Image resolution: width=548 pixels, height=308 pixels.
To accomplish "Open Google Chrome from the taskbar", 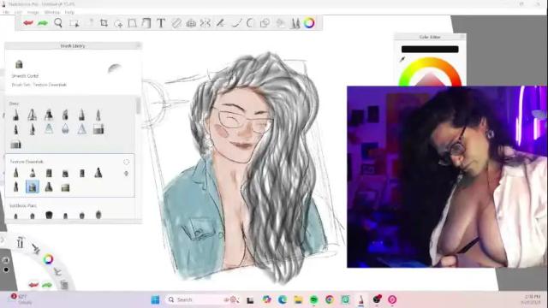I will pos(329,299).
